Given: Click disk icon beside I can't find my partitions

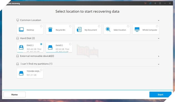Looking at the screenshot, I should point(17,64).
